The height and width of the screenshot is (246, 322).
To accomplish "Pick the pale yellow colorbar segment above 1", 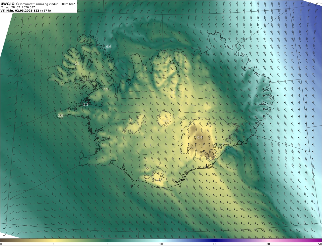I will click(54, 240).
